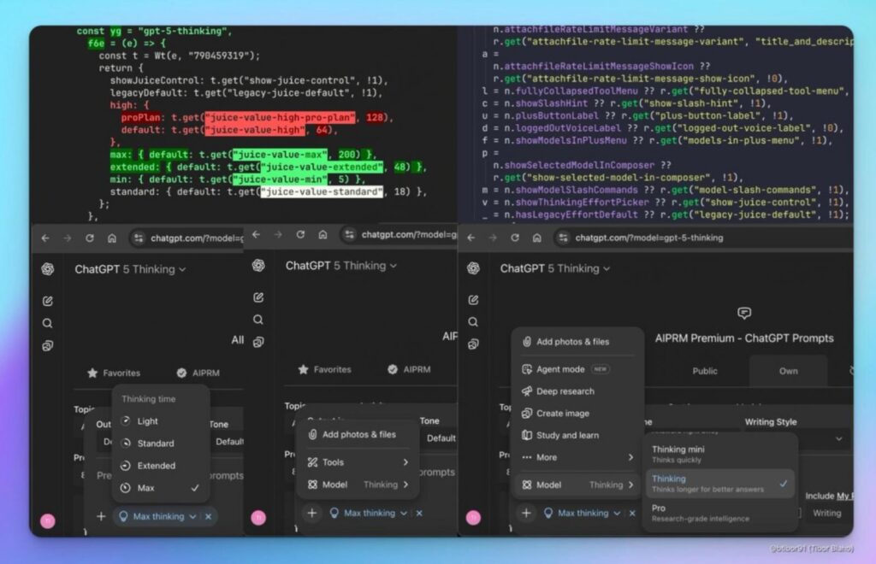Click the three-dot More icon in menu
Image resolution: width=876 pixels, height=564 pixels.
[x=528, y=458]
